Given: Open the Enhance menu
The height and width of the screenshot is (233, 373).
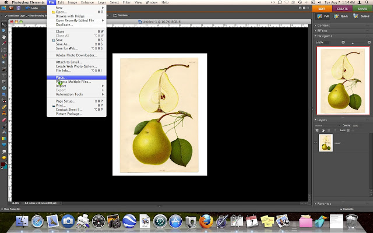Looking at the screenshot, I should [x=87, y=2].
